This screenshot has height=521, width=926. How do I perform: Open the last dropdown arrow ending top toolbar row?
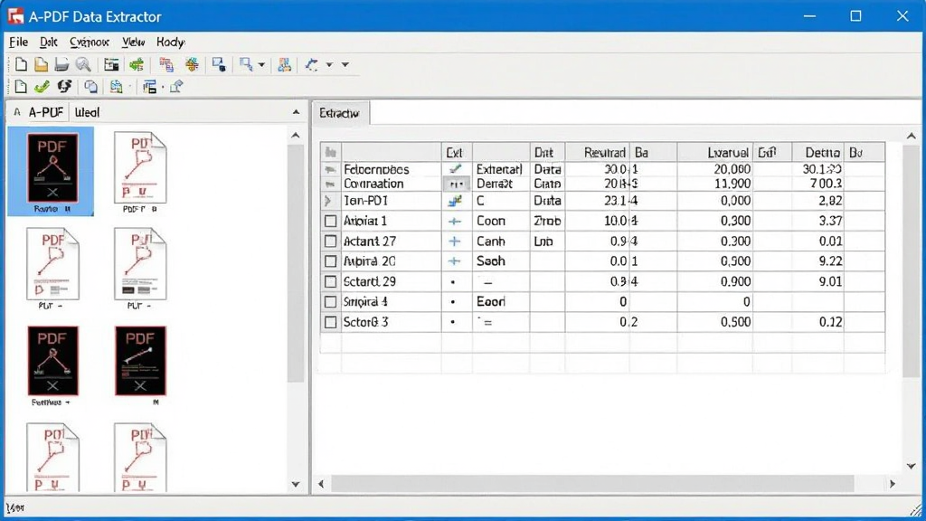pyautogui.click(x=345, y=64)
